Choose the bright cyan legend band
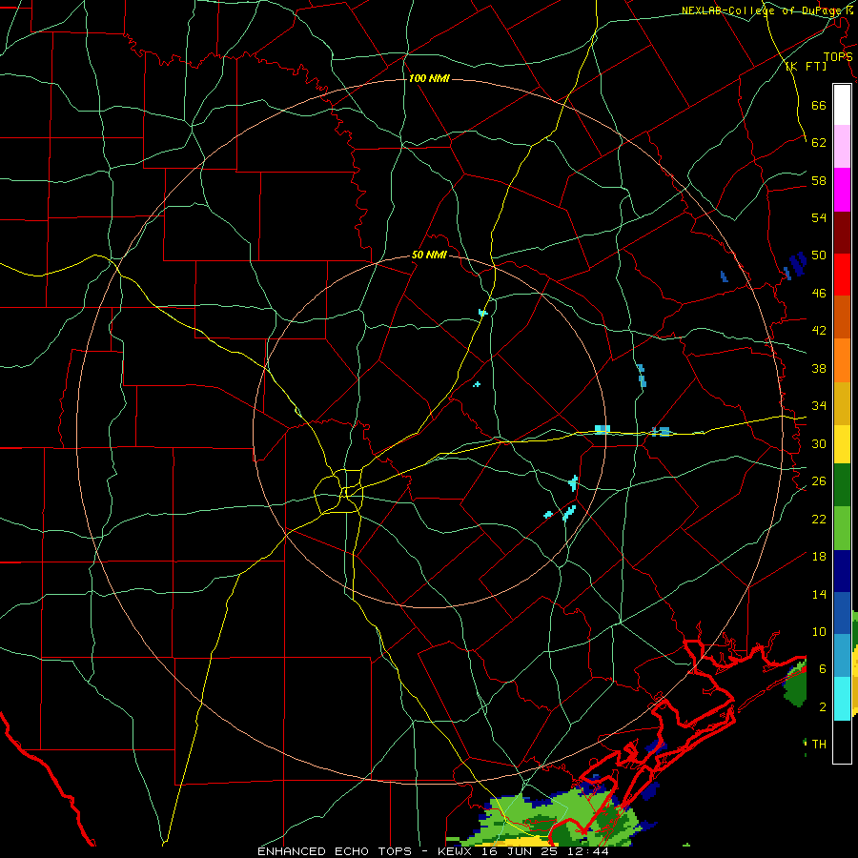The image size is (858, 858). 842,699
